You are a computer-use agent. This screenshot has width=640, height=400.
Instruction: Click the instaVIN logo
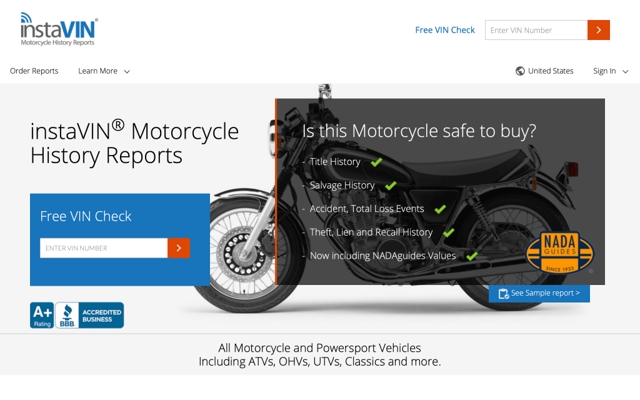pos(59,29)
